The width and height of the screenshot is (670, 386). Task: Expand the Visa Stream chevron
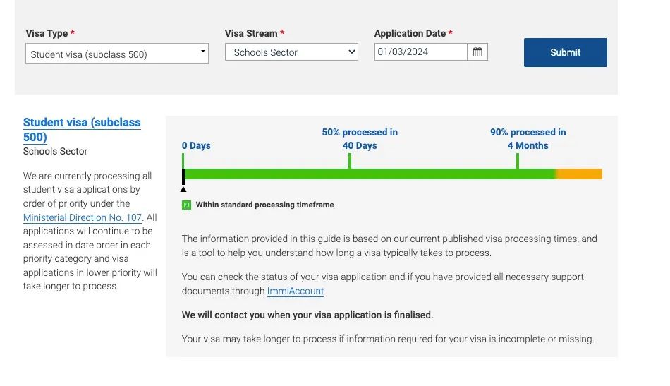point(352,52)
